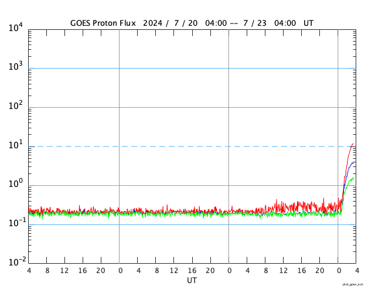Click the "GOES Proton Flux" title text
This screenshot has width=375, height=293.
pyautogui.click(x=103, y=23)
